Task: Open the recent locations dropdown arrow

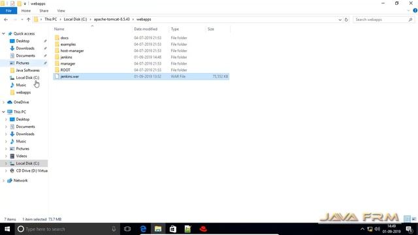Action: pos(22,20)
